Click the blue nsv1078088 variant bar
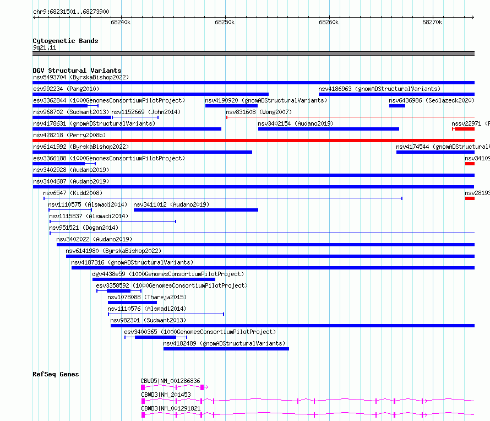Screen dimensions: 490x421 pos(132,303)
